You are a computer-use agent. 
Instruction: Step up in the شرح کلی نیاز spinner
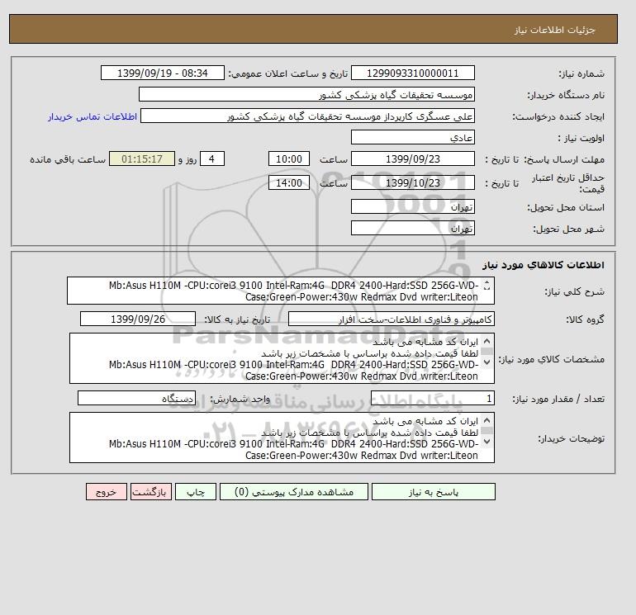[x=487, y=282]
